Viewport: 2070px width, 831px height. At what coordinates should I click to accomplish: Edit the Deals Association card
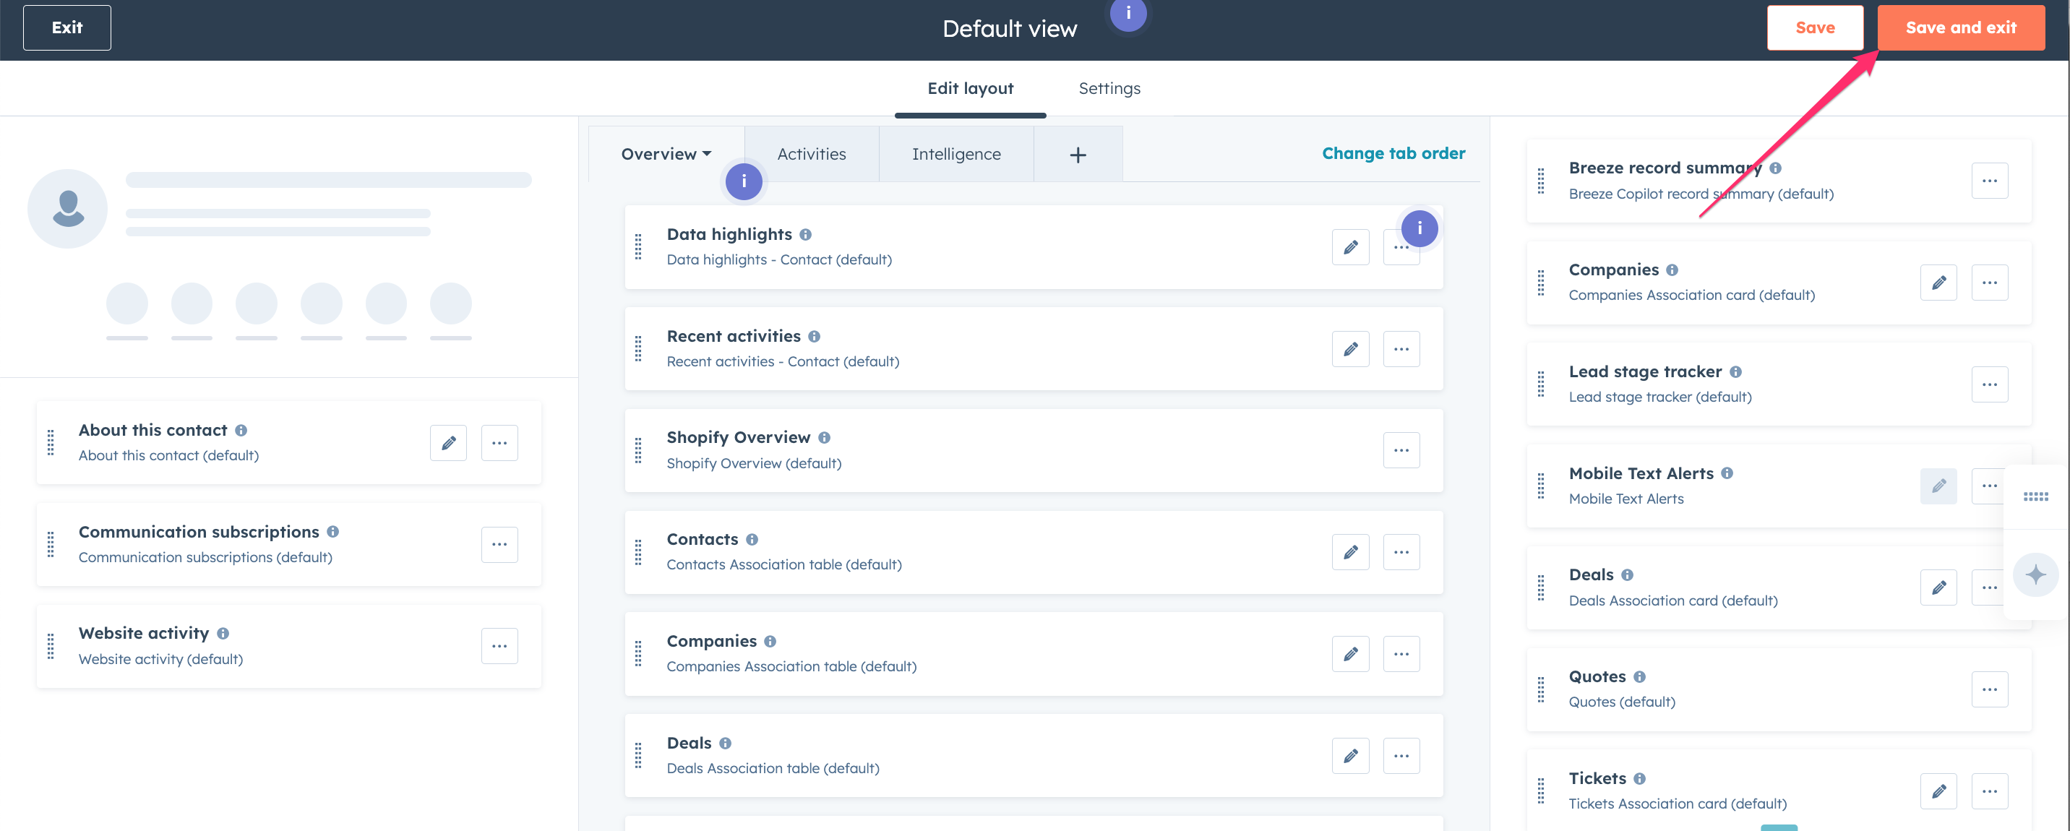[1939, 587]
